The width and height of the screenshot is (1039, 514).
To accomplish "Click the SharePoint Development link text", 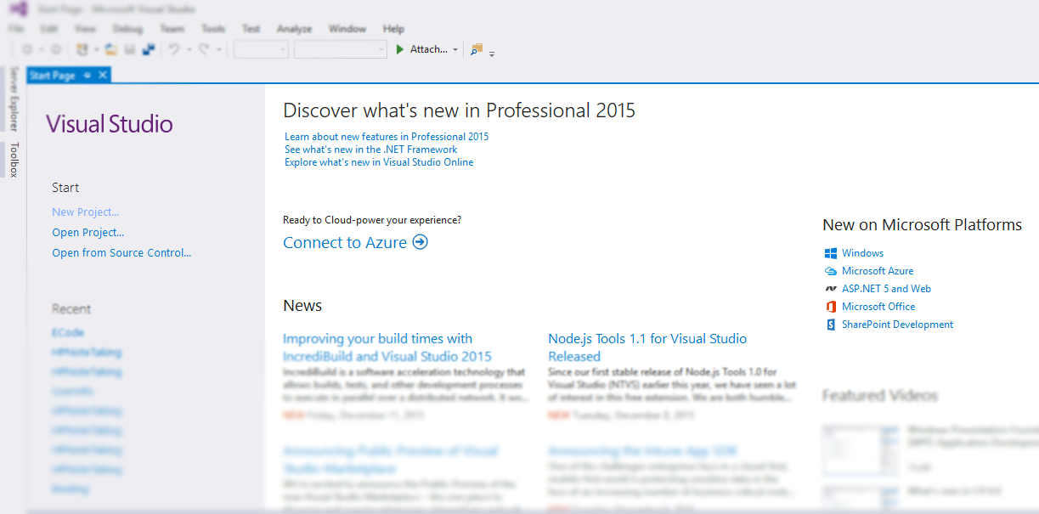I will click(x=898, y=325).
